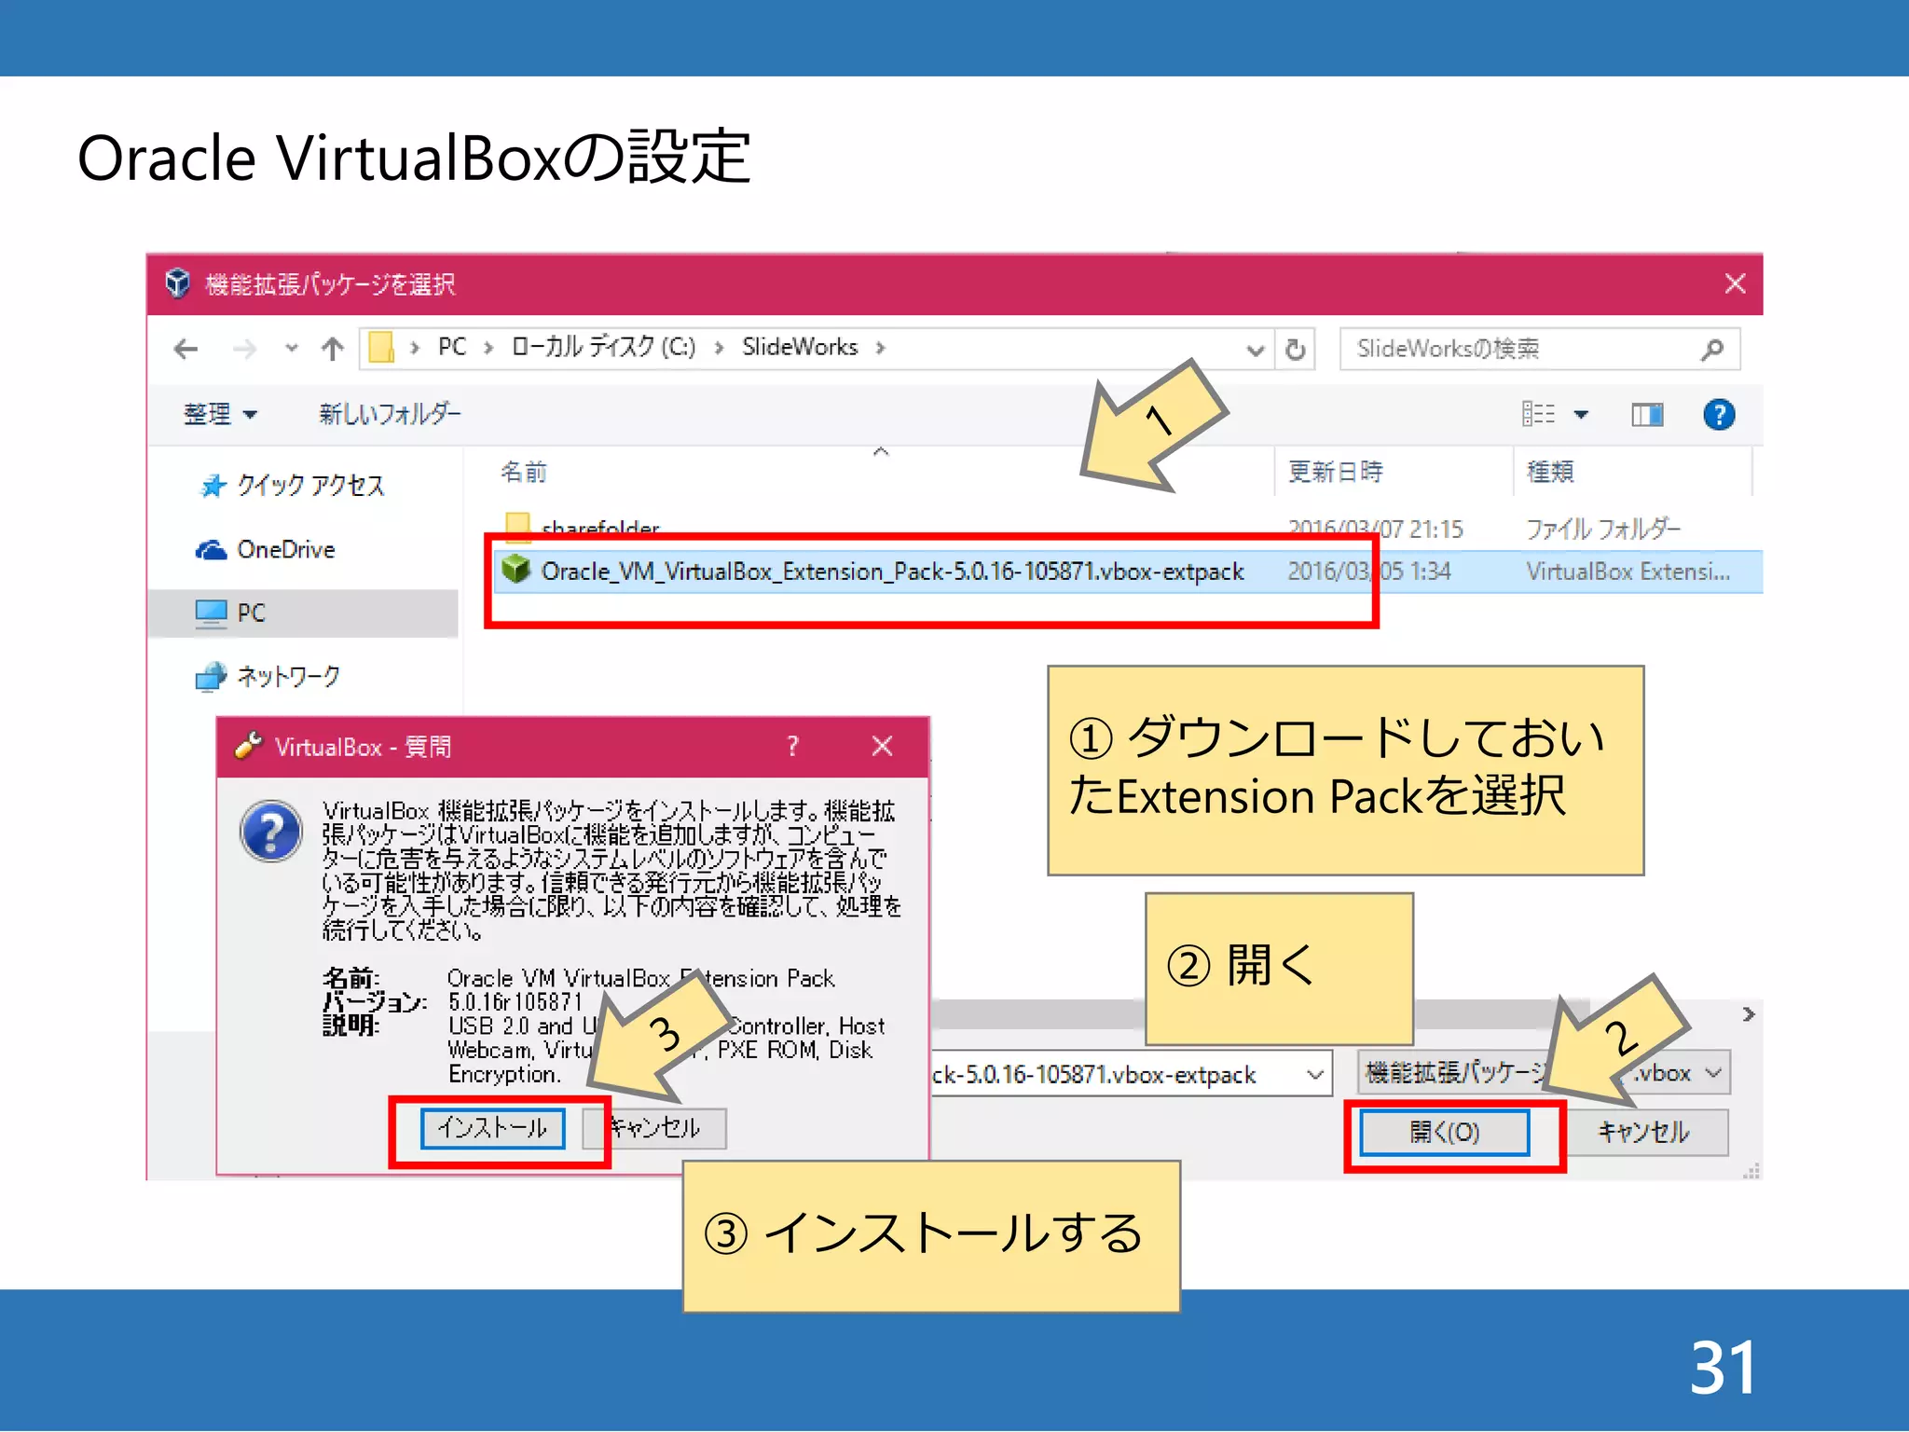Toggle the preview pane icon
Image resolution: width=1909 pixels, height=1432 pixels.
pyautogui.click(x=1647, y=414)
